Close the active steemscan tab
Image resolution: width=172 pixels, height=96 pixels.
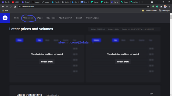click(x=118, y=2)
